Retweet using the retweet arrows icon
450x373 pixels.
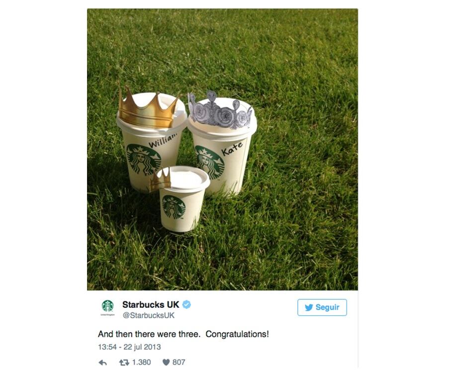(124, 363)
